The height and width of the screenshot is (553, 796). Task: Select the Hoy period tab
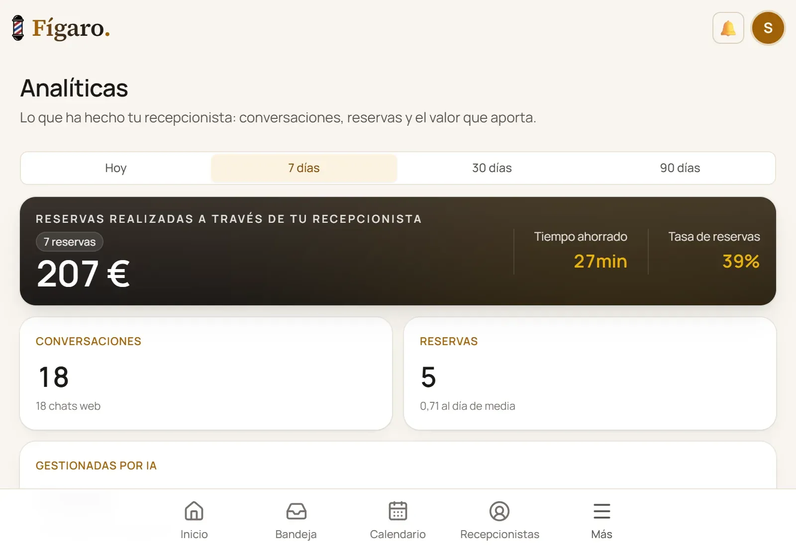[116, 168]
